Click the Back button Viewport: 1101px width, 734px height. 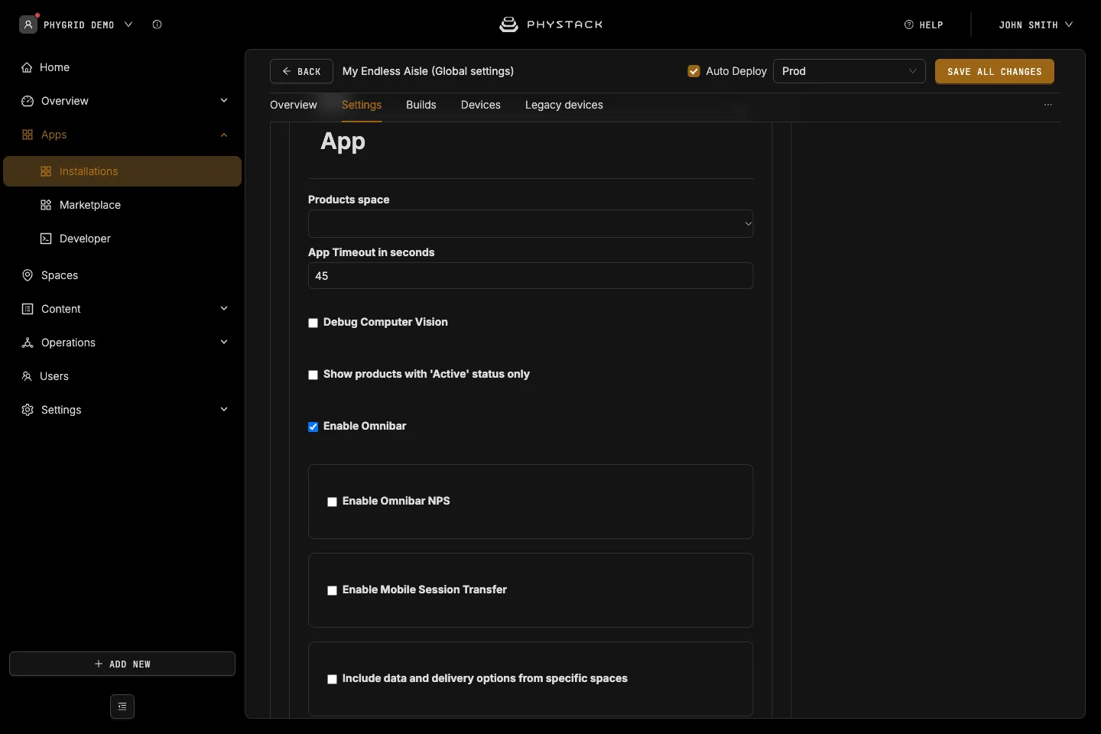[301, 71]
